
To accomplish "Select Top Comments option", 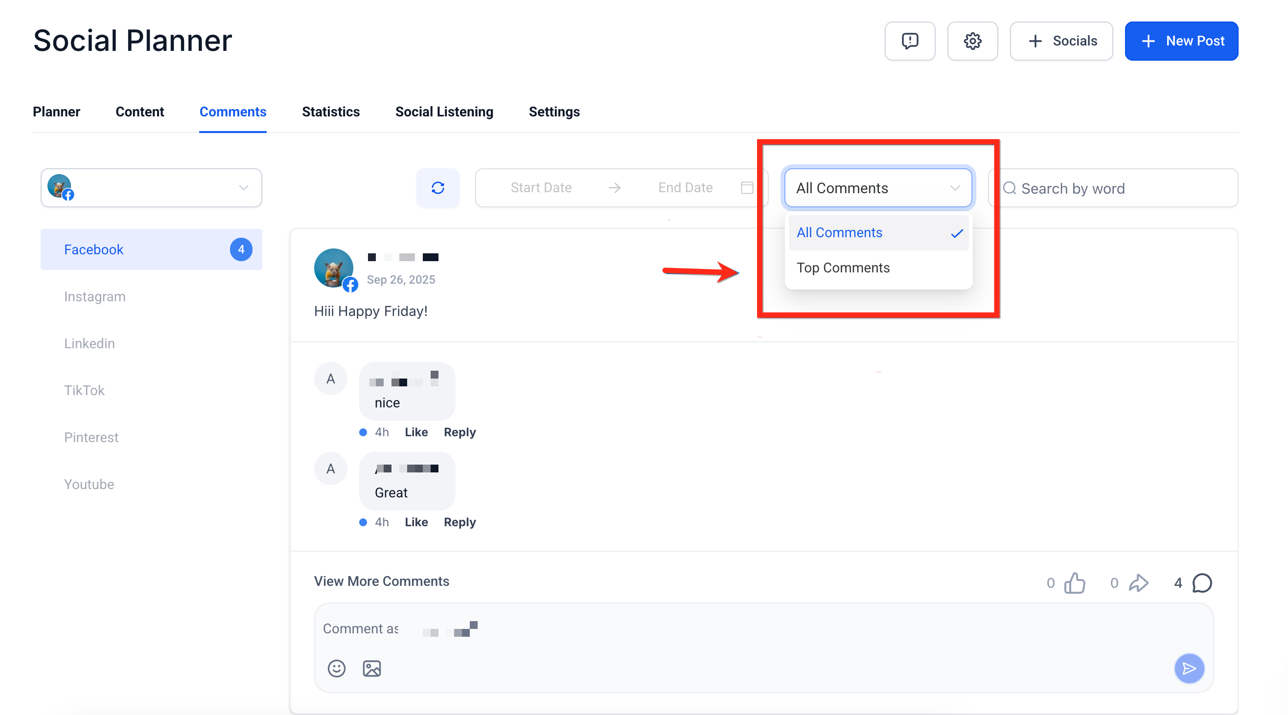I will click(x=843, y=268).
